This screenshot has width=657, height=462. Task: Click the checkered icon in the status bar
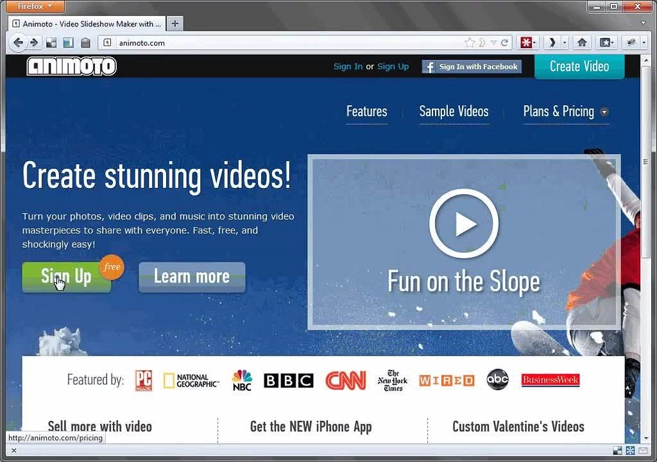(x=618, y=450)
